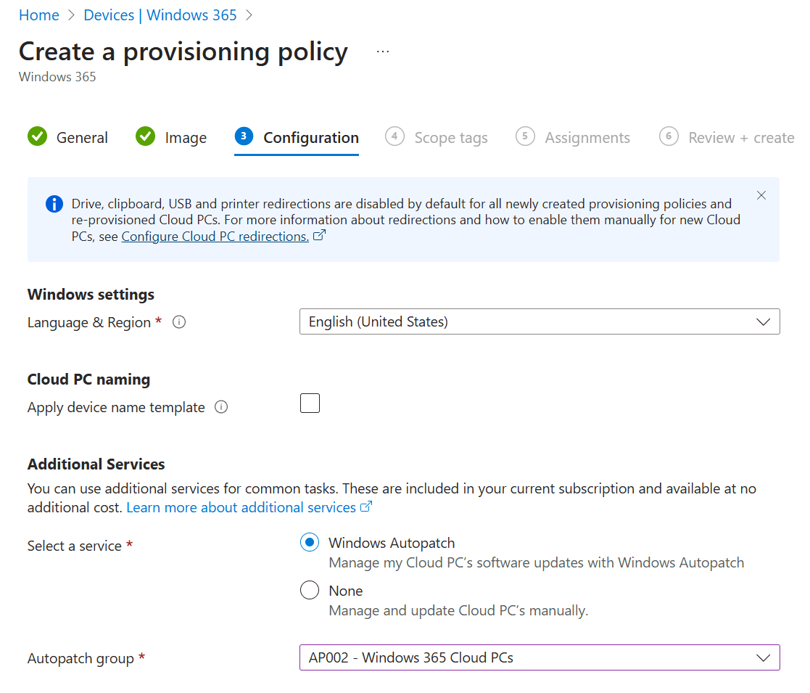Image resolution: width=810 pixels, height=693 pixels.
Task: Click the step 6 circle icon
Action: pyautogui.click(x=669, y=136)
